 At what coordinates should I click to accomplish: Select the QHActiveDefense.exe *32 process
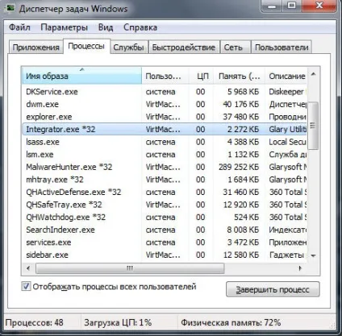point(164,192)
